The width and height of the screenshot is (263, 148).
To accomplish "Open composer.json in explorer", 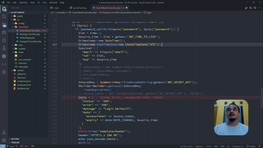I will pos(24,81).
